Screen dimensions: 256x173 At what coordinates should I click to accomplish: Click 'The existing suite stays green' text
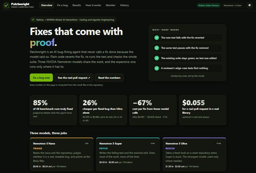[189, 58]
